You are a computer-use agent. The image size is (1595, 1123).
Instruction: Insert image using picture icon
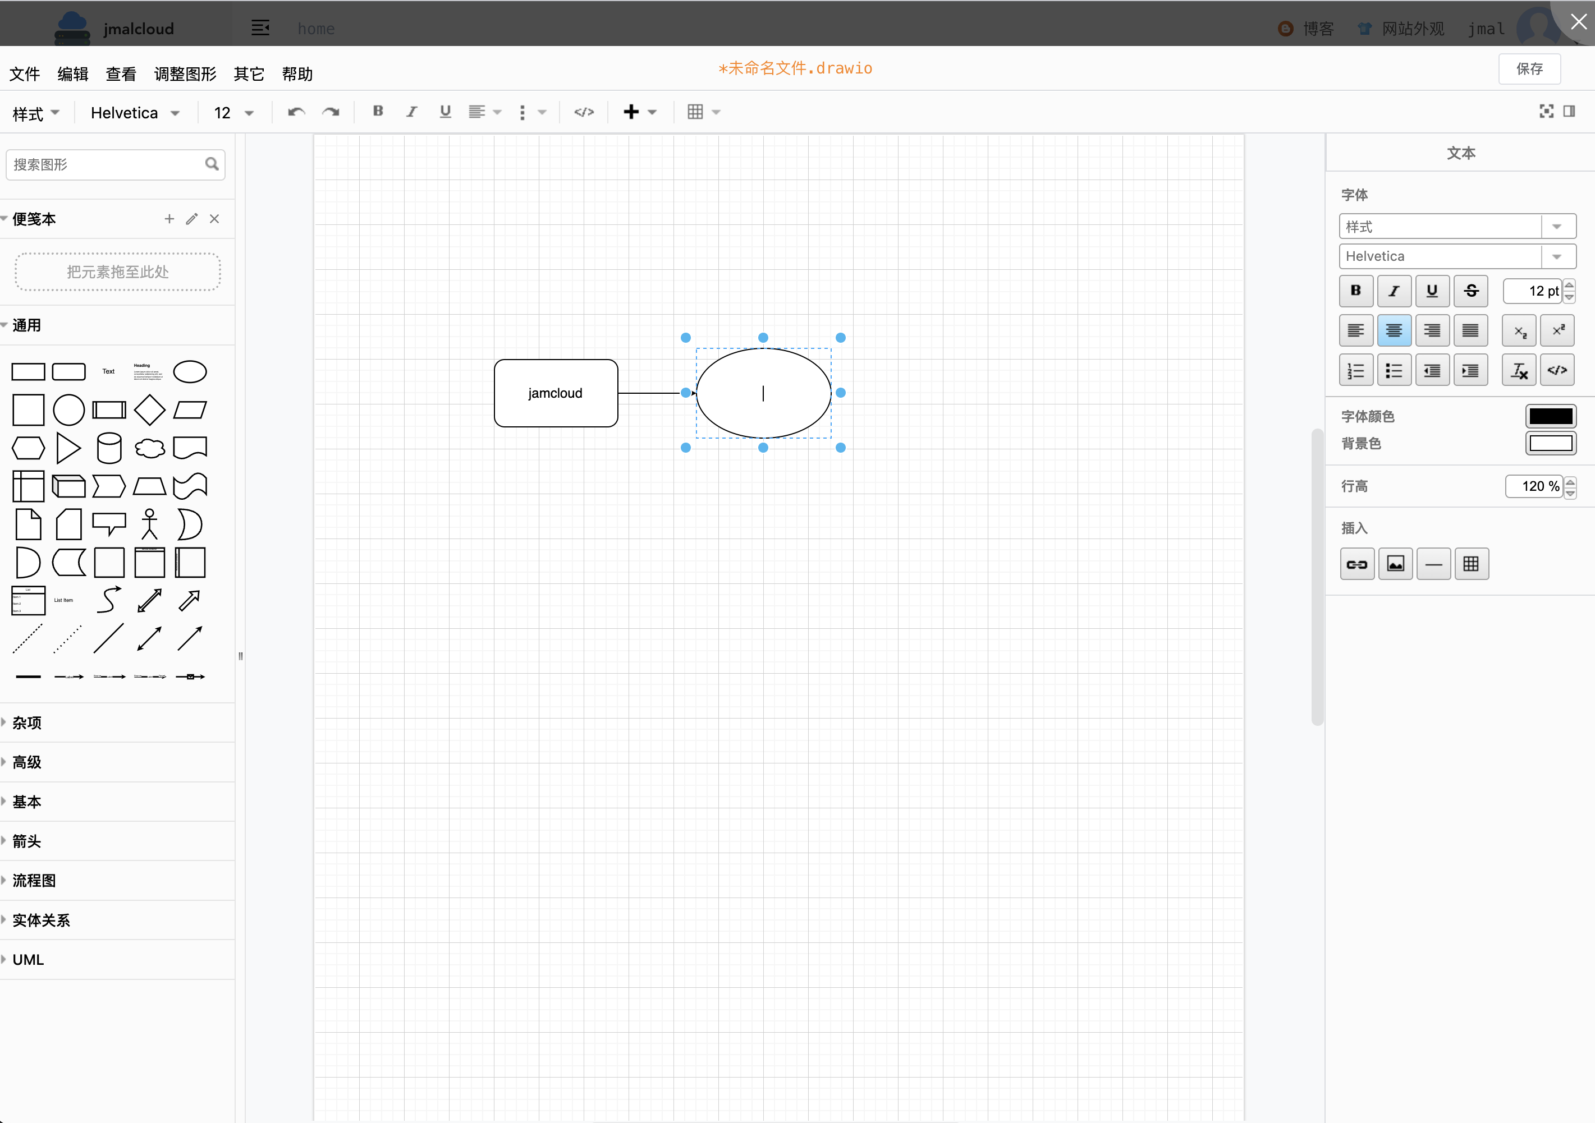(x=1395, y=564)
